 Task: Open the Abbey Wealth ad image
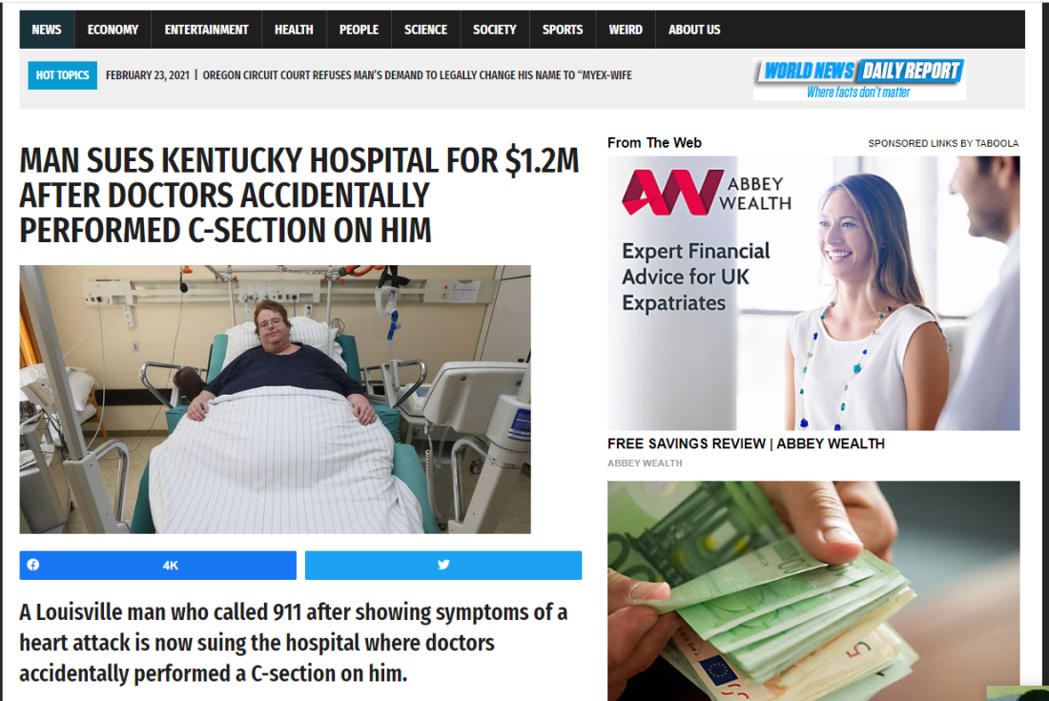[813, 293]
